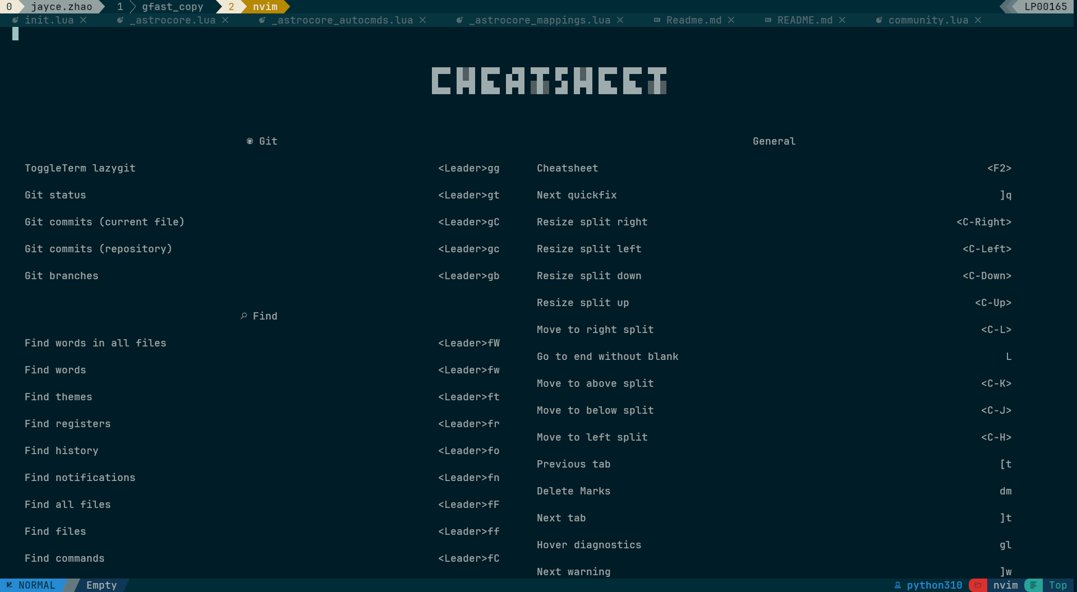This screenshot has height=592, width=1077.
Task: Click the Git section heading
Action: tap(268, 141)
